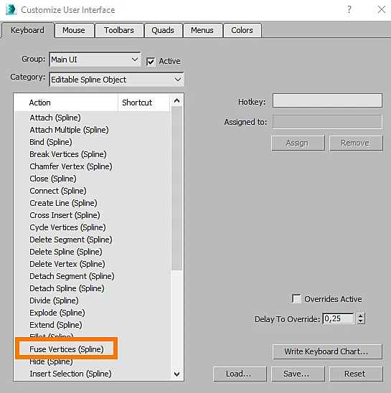This screenshot has height=393, width=391.
Task: Click the Assigned to field
Action: pos(327,122)
